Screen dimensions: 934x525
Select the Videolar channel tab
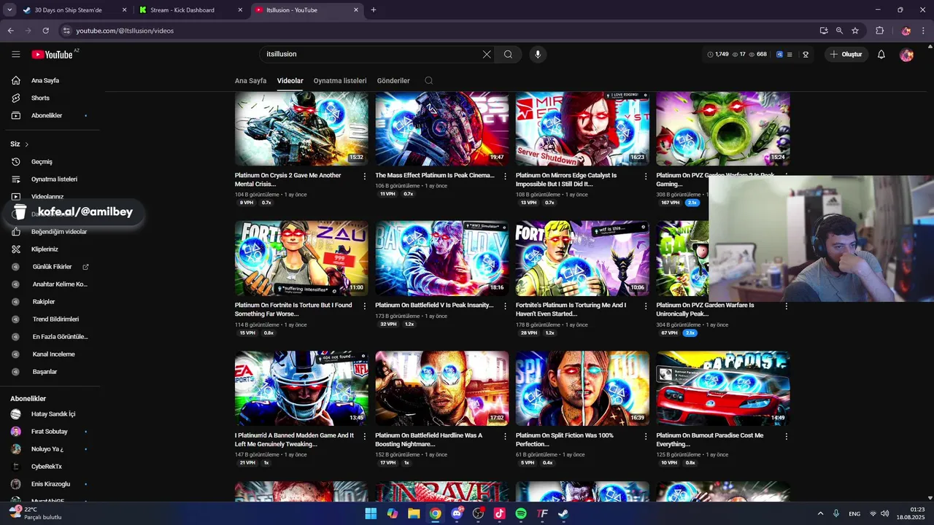(x=290, y=81)
